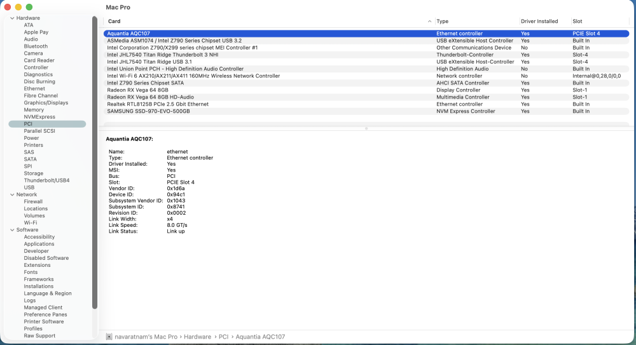Viewport: 636px width, 345px height.
Task: Open Raw Support in the sidebar
Action: 39,335
